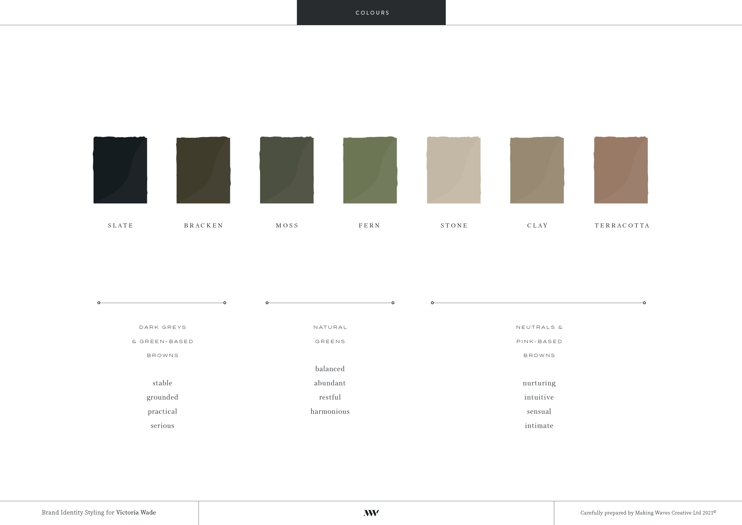Open the COLOURS section header
The image size is (742, 525).
click(x=372, y=12)
